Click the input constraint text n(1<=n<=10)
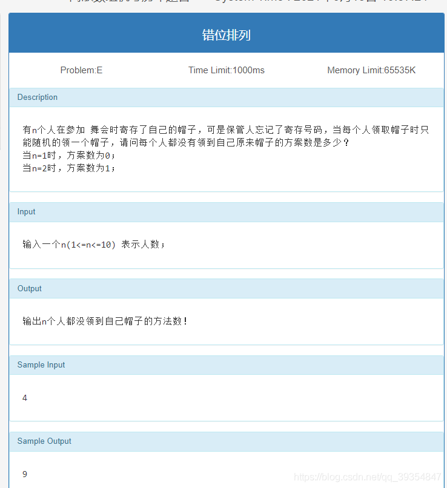This screenshot has width=447, height=488. click(x=88, y=245)
